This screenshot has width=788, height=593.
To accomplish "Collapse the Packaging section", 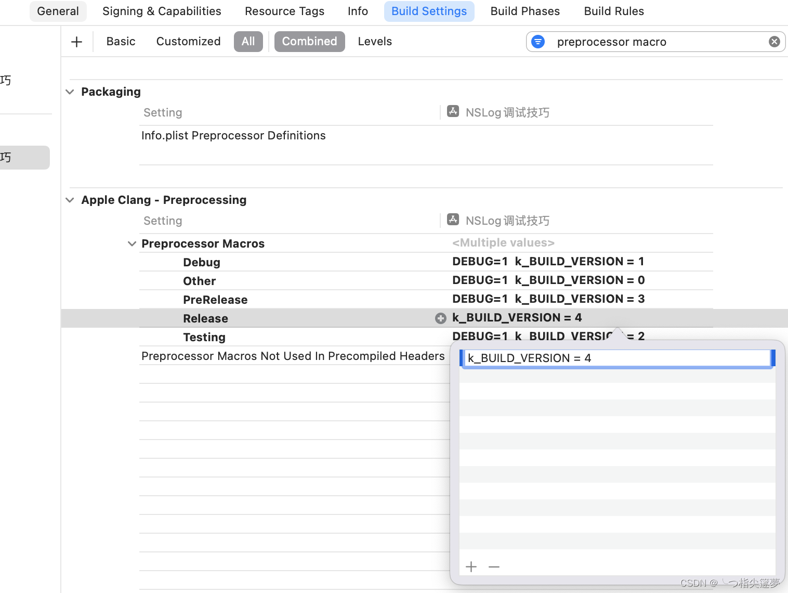I will coord(70,92).
